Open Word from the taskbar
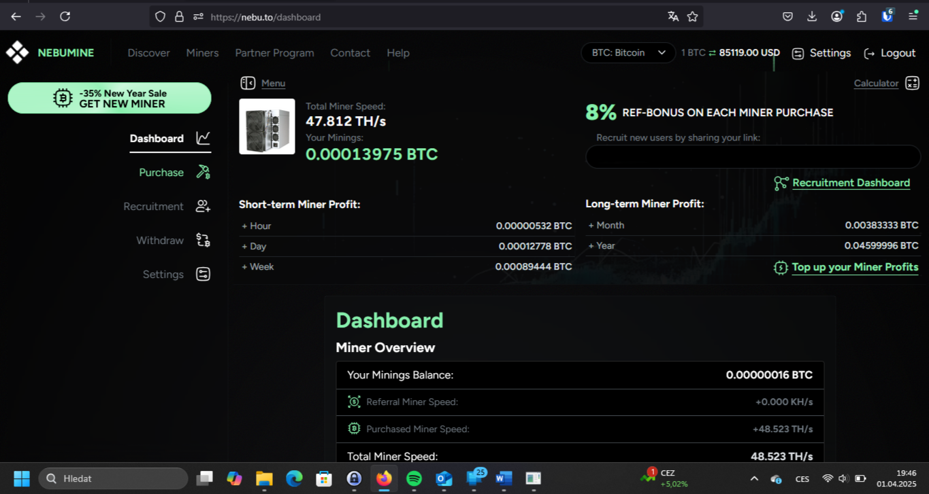The width and height of the screenshot is (929, 494). 504,478
